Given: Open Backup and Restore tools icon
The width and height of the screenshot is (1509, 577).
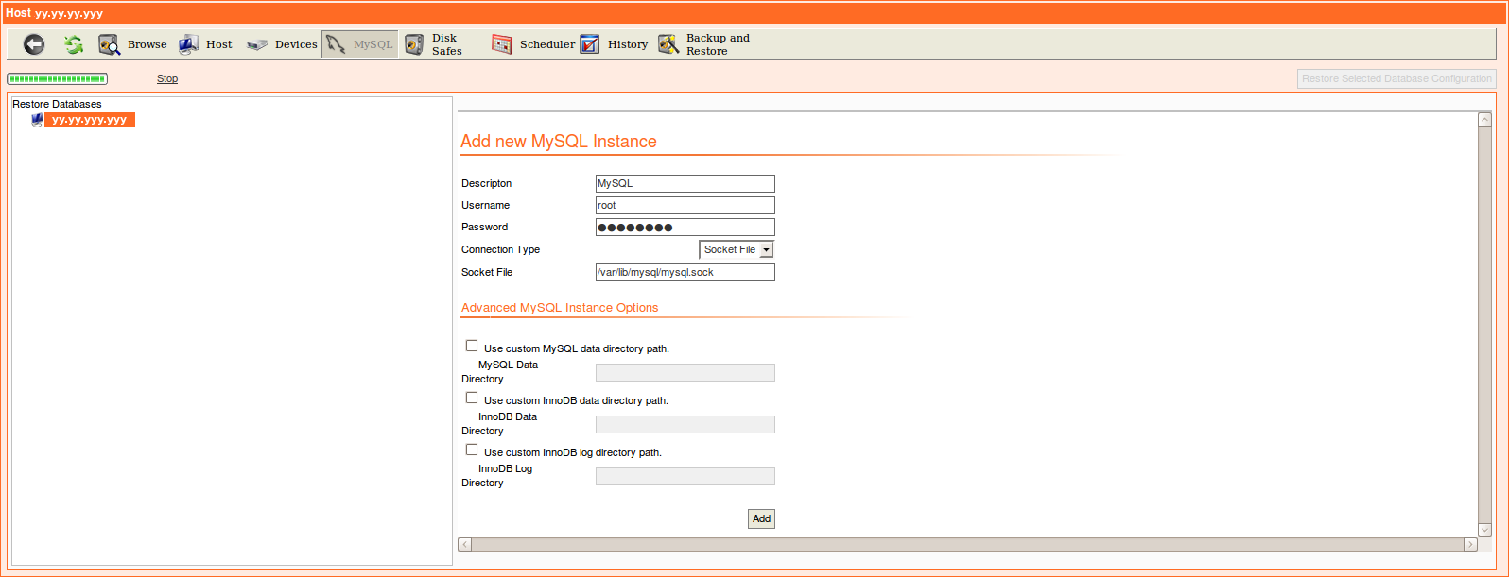Looking at the screenshot, I should click(668, 44).
